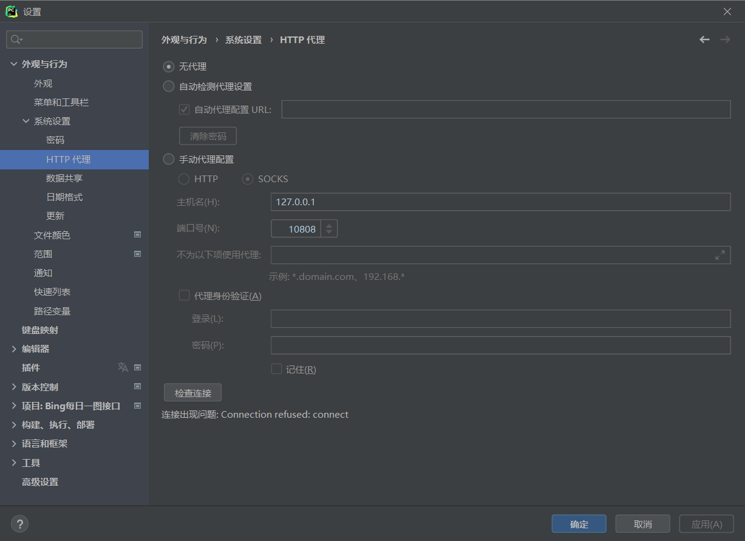Viewport: 745px width, 541px height.
Task: Select the 自动检测代理设置 radio button
Action: coord(169,86)
